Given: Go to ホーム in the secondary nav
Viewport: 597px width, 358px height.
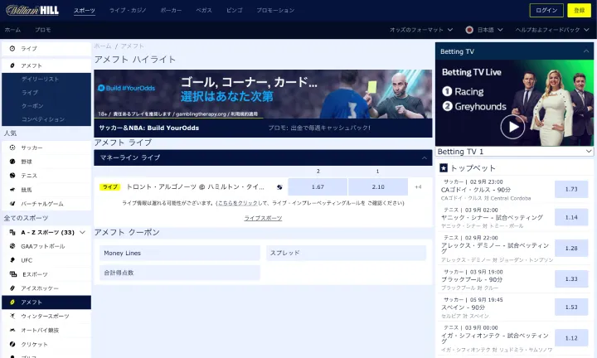Looking at the screenshot, I should tap(13, 30).
